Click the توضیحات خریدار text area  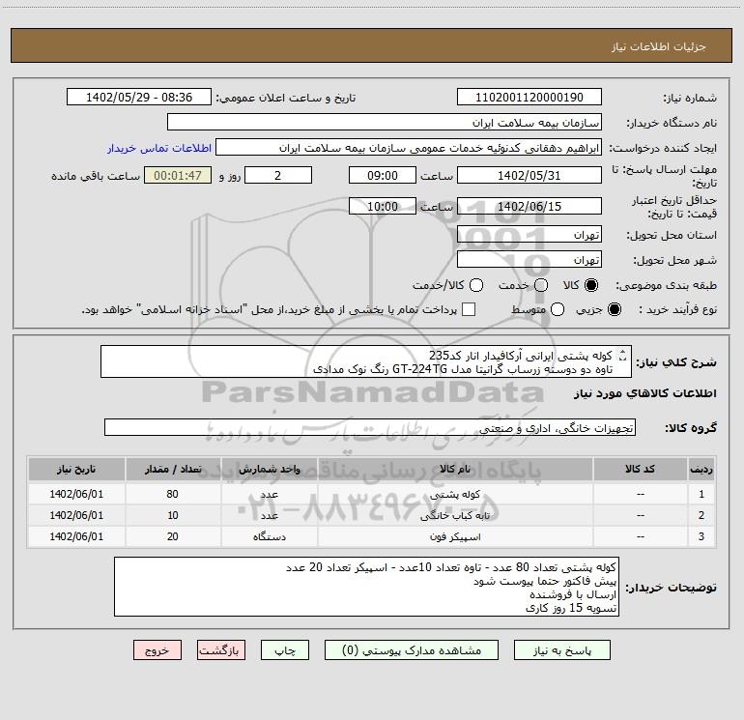click(366, 587)
